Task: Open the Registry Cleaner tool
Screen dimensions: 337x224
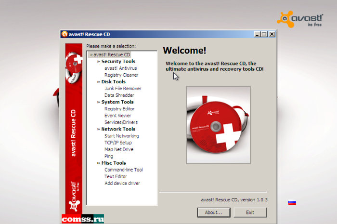Action: (x=121, y=75)
